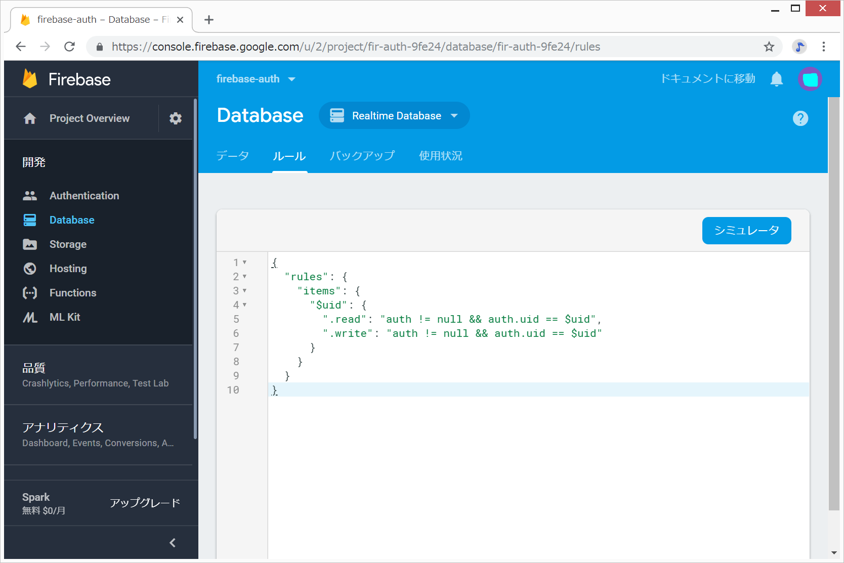Viewport: 844px width, 563px height.
Task: Fold the code block at line 1
Action: click(245, 263)
